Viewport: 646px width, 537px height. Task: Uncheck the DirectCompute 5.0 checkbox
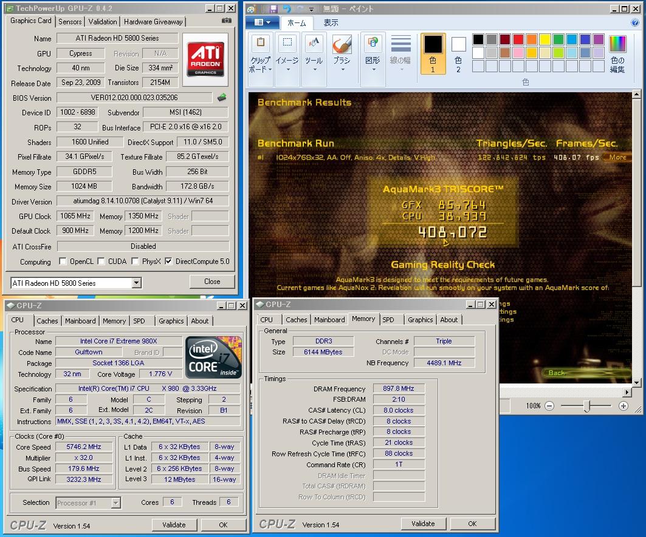(168, 262)
